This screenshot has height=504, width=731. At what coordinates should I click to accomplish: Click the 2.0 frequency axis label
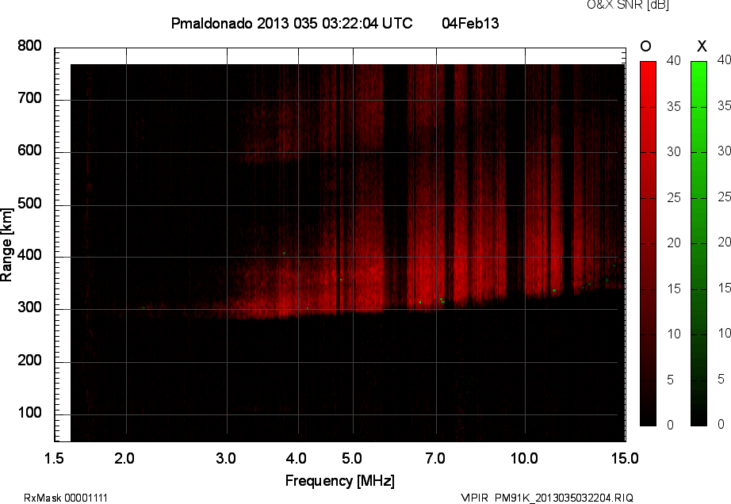[x=124, y=458]
